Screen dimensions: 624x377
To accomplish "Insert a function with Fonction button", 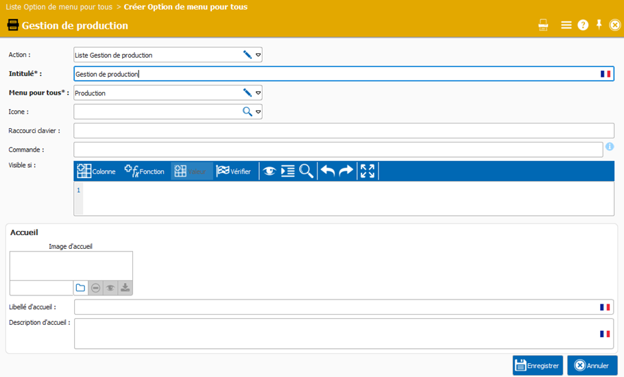I will pos(144,171).
